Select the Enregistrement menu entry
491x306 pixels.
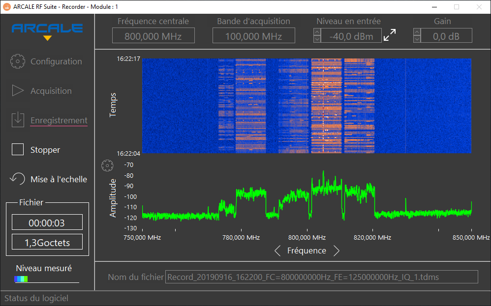pos(59,120)
